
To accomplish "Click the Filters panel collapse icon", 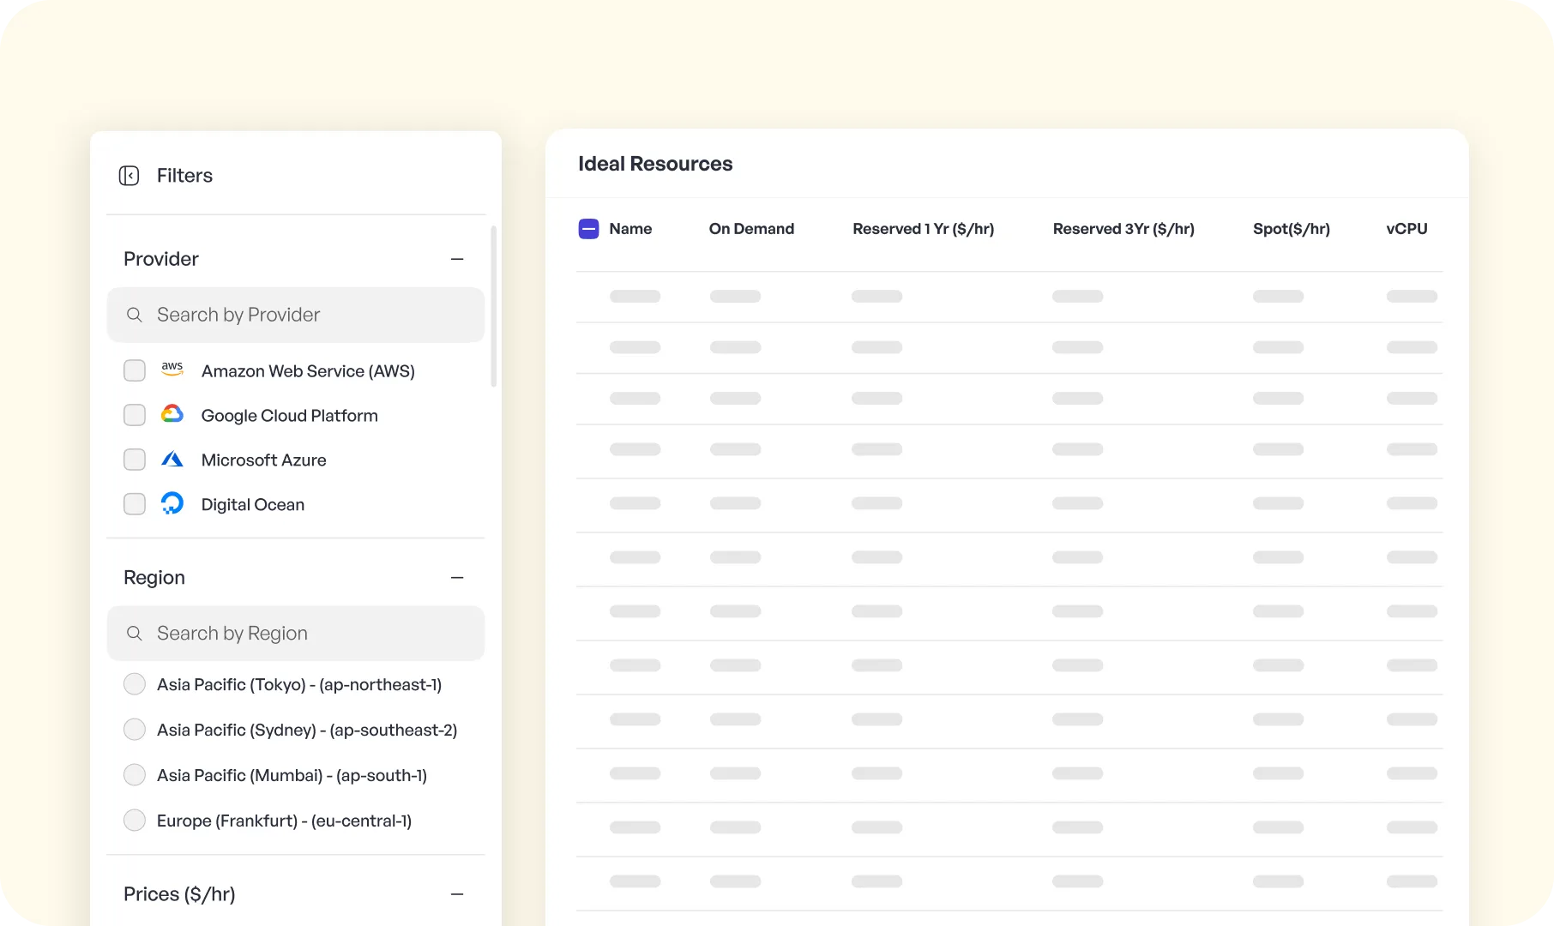I will pyautogui.click(x=129, y=176).
